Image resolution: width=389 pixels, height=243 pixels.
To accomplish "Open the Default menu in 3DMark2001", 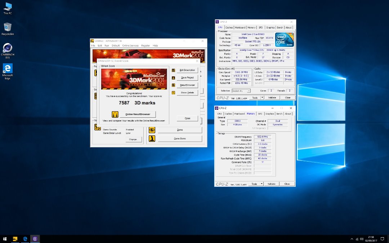I will 116,46.
